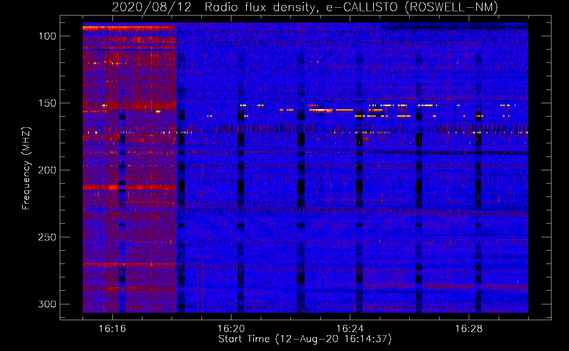Click the frequency tick label 100
Viewport: 569px width, 351px height.
click(x=47, y=36)
